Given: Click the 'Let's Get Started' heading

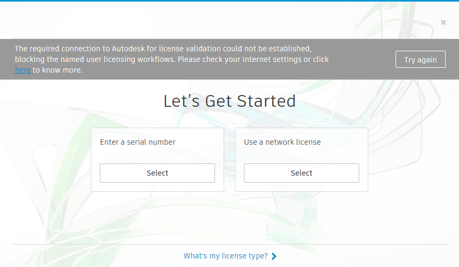Looking at the screenshot, I should coord(230,101).
